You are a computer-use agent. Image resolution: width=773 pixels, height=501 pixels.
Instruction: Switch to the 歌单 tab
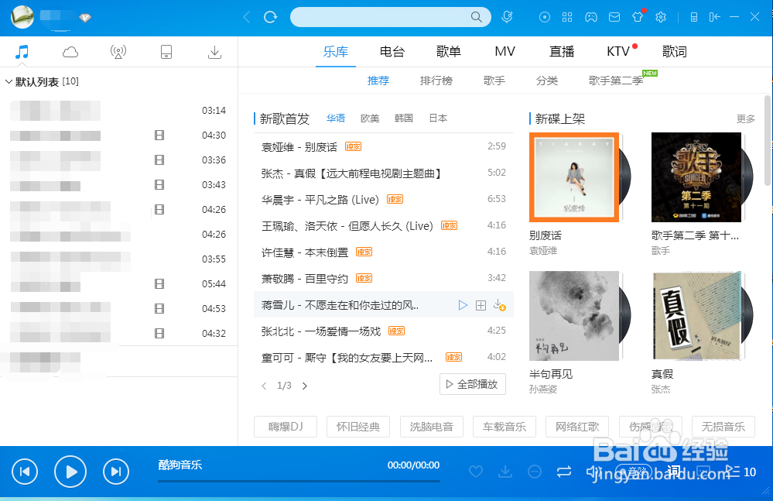point(449,51)
